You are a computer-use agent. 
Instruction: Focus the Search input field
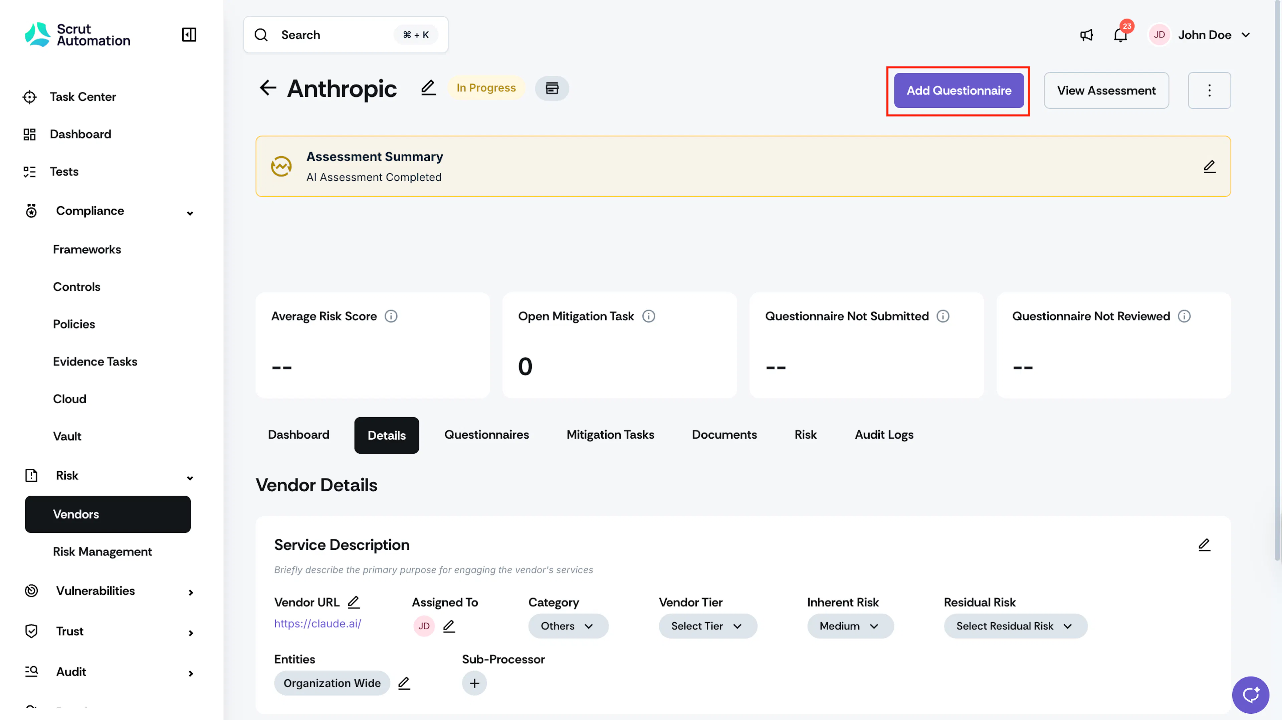(346, 35)
